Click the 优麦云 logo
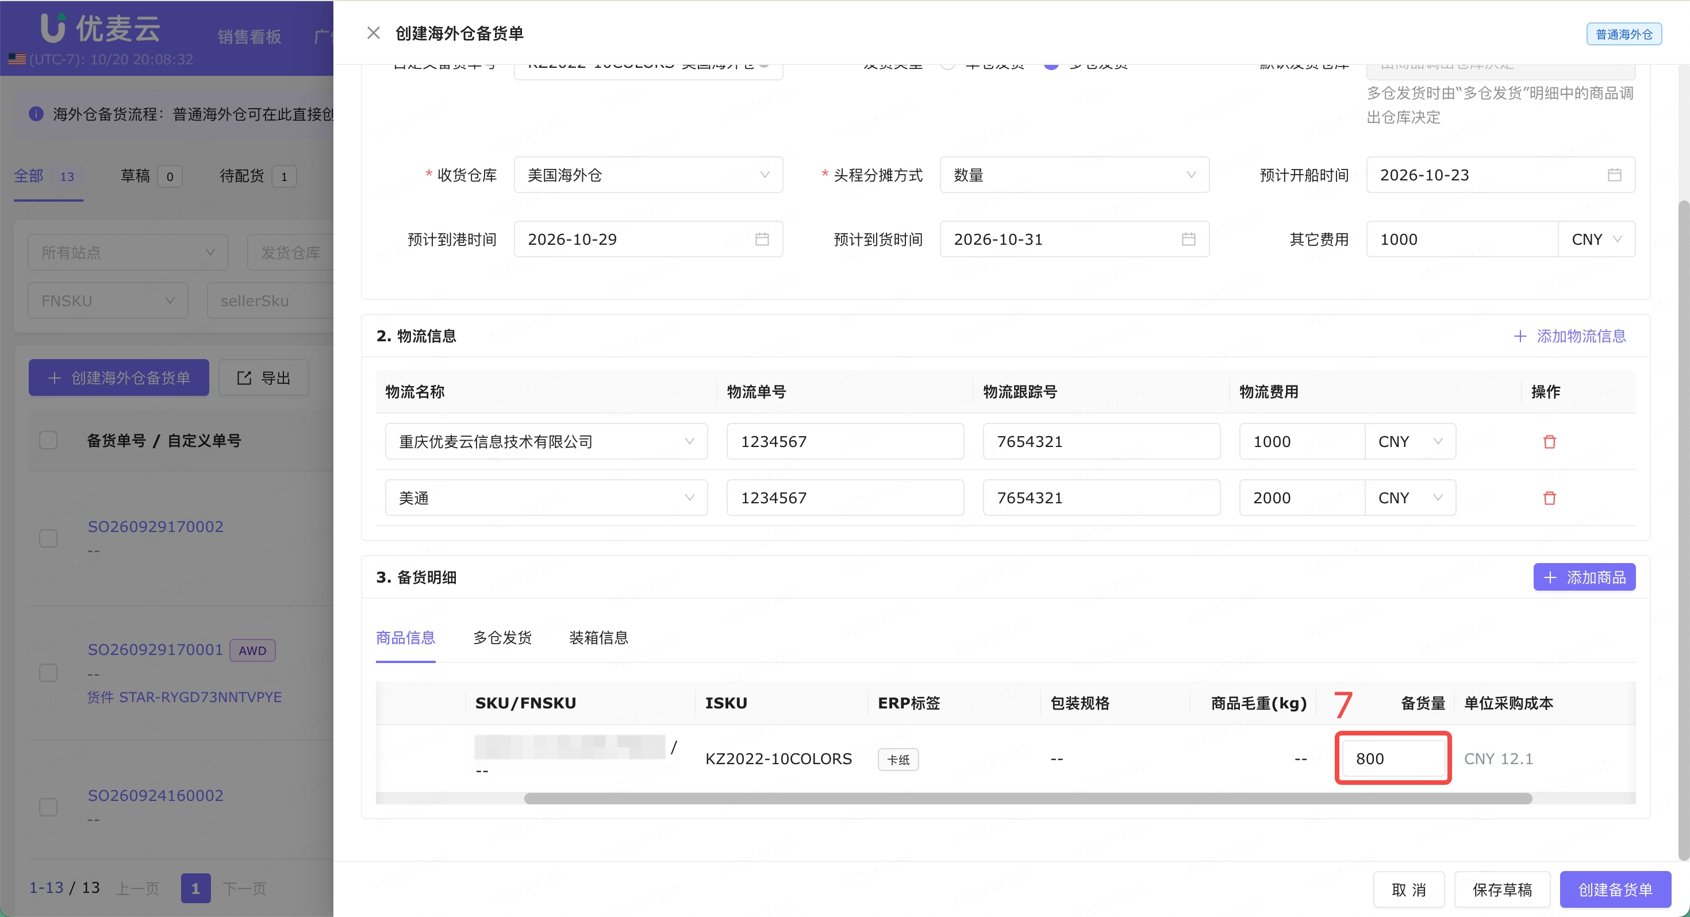Image resolution: width=1690 pixels, height=917 pixels. (101, 28)
